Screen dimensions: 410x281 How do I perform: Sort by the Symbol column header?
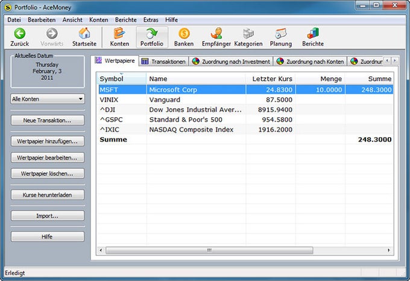tap(121, 79)
